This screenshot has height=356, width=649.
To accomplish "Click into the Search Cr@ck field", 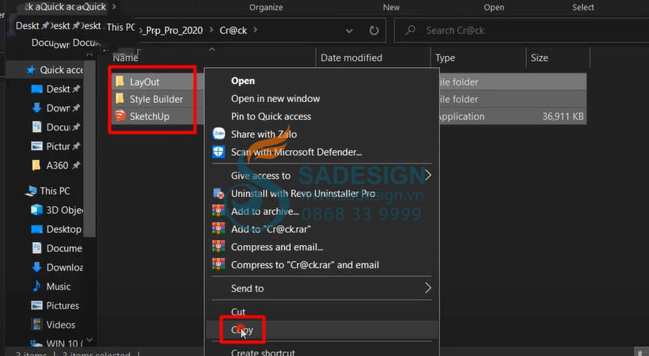I will [x=522, y=30].
